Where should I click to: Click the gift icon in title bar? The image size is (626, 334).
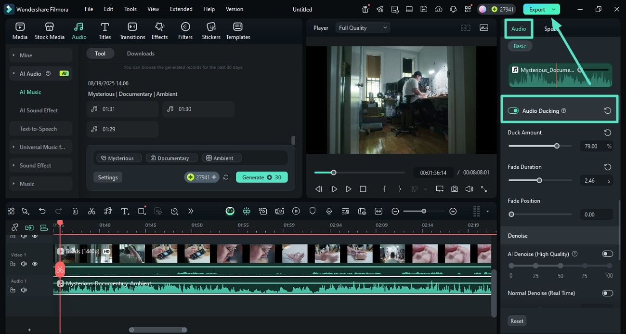(365, 9)
